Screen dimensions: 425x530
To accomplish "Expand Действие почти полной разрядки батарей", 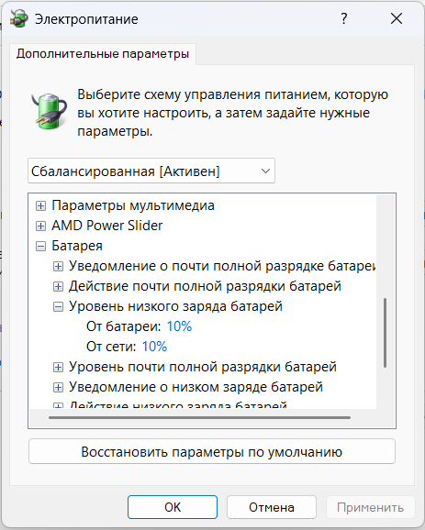I will pyautogui.click(x=58, y=287).
